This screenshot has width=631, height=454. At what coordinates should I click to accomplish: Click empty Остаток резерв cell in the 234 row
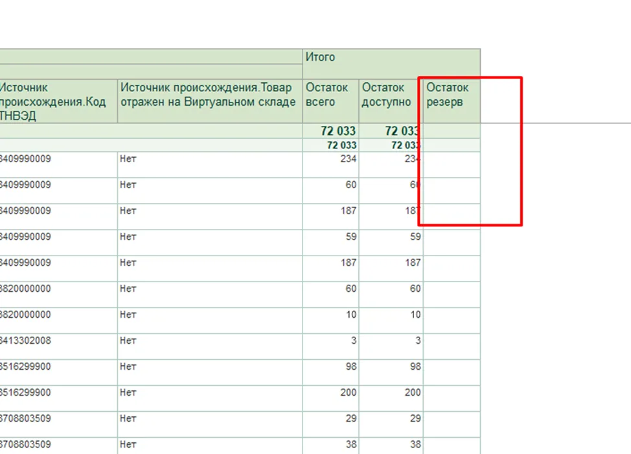452,165
